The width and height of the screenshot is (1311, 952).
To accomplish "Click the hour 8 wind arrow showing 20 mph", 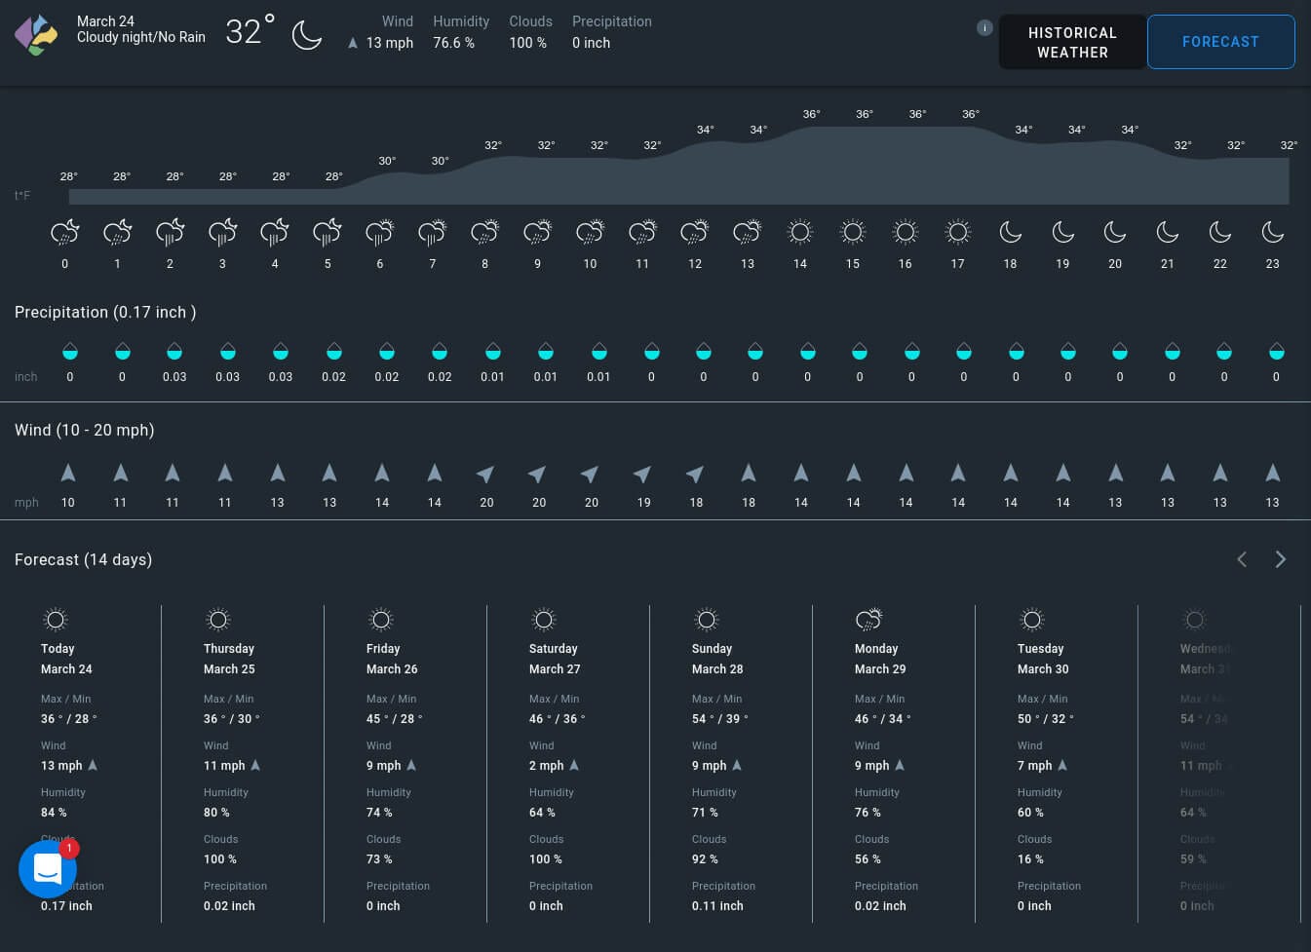I will pyautogui.click(x=485, y=474).
